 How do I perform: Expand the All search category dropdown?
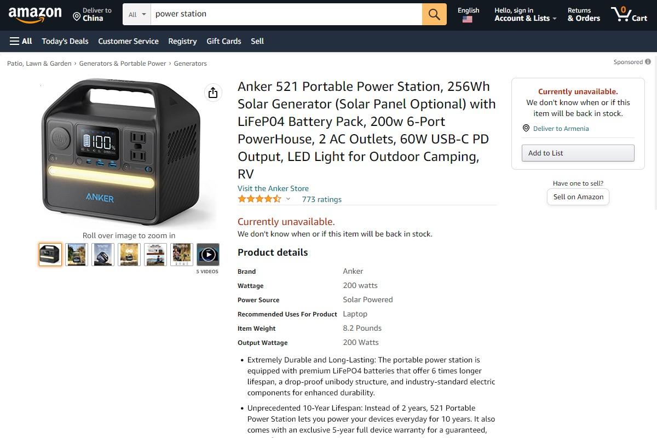(x=137, y=14)
